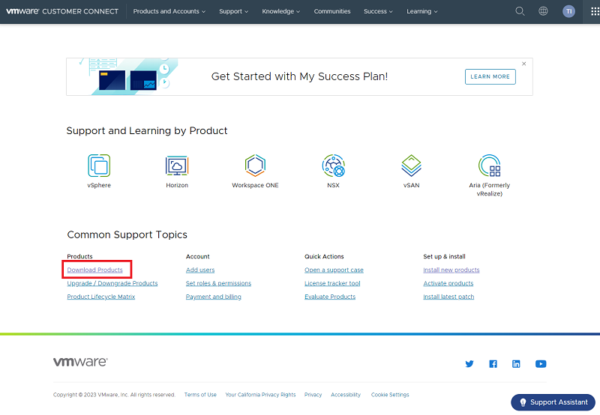Open the globe language selector
This screenshot has height=415, width=600.
click(543, 11)
